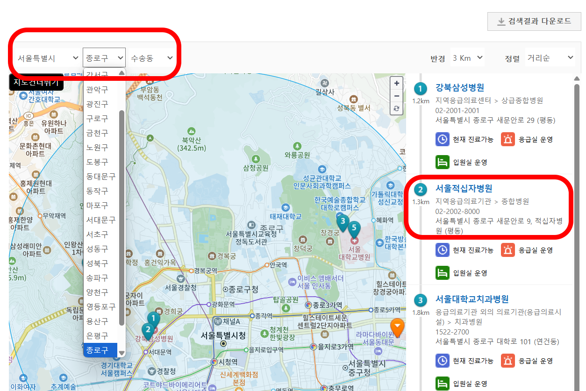
Task: Click phone number 02-2002-8000
Action: 457,211
